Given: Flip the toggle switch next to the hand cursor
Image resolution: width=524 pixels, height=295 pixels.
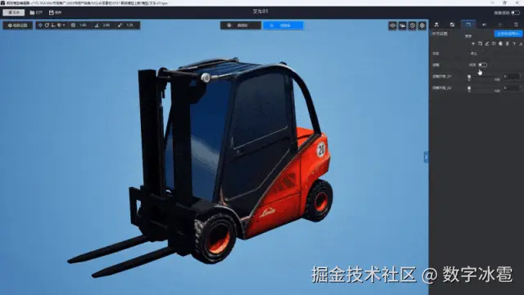Looking at the screenshot, I should (x=482, y=65).
